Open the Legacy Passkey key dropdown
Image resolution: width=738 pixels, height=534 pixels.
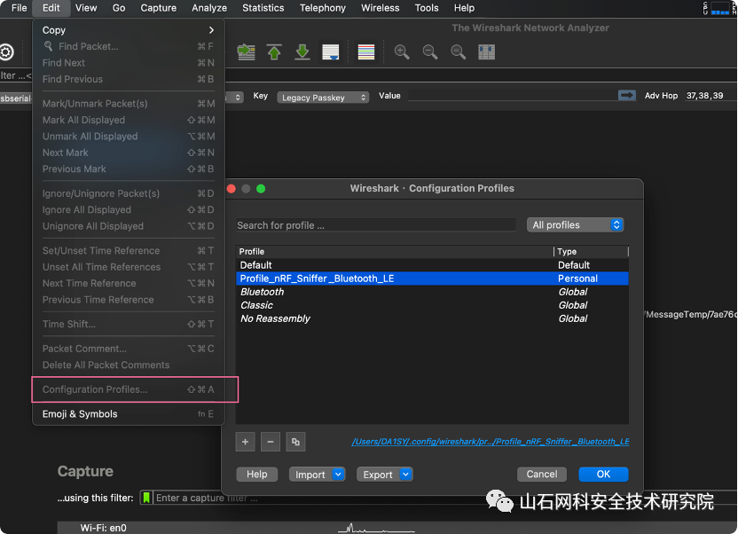click(323, 98)
